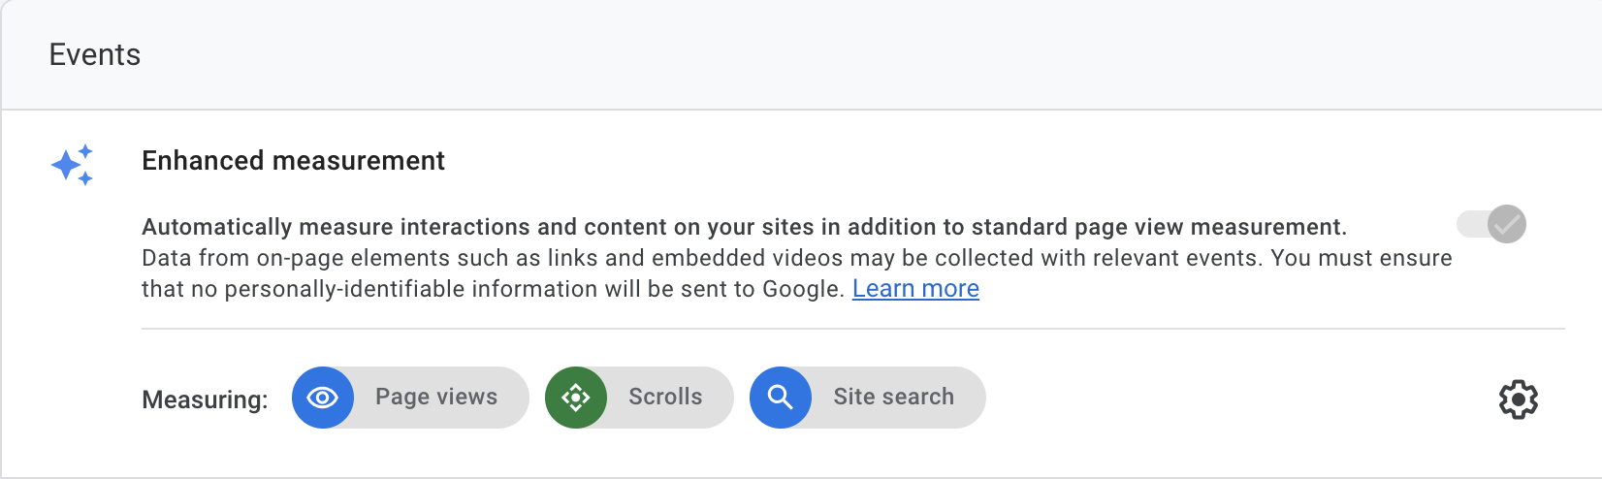Open enhanced measurement settings via gear icon
Image resolution: width=1602 pixels, height=479 pixels.
click(x=1519, y=399)
